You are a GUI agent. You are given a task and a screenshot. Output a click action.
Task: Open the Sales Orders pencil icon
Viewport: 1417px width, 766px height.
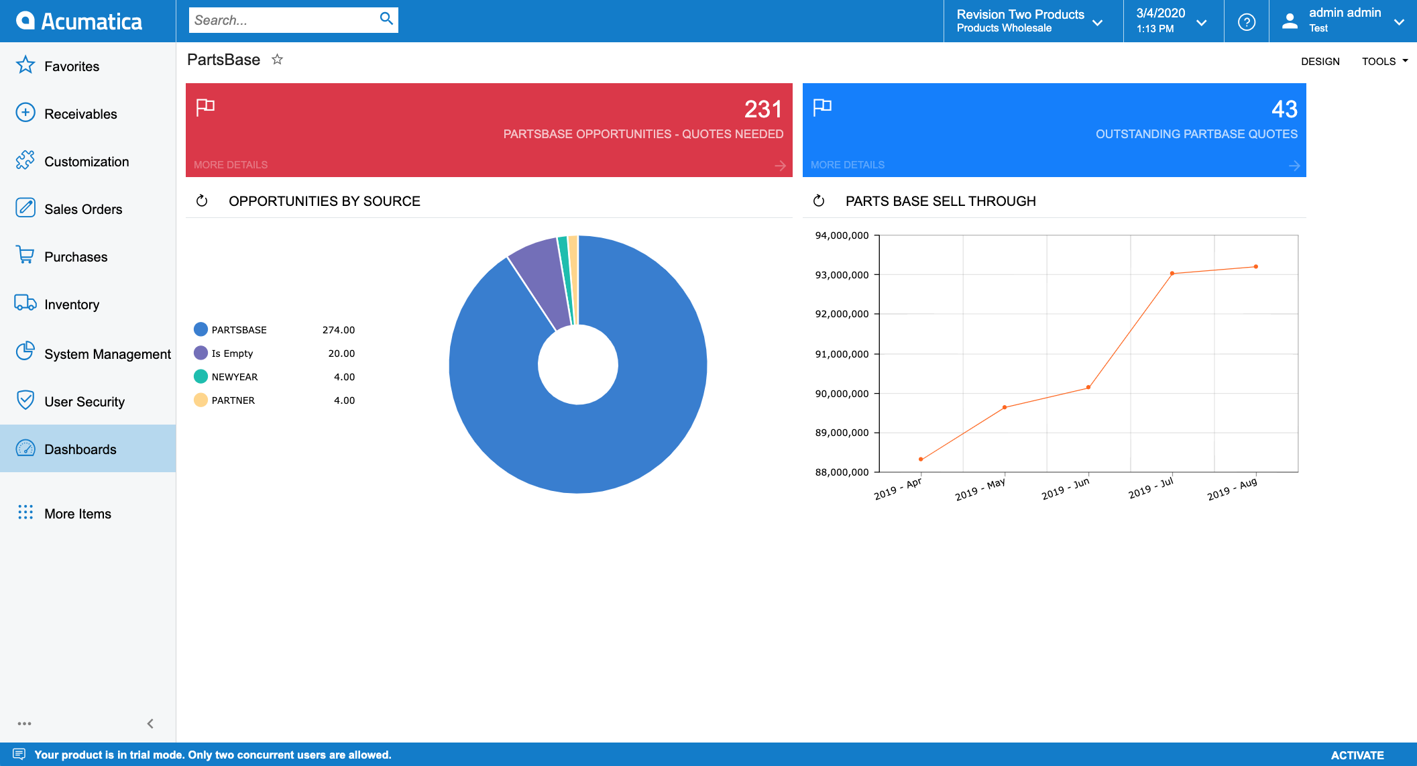(25, 208)
